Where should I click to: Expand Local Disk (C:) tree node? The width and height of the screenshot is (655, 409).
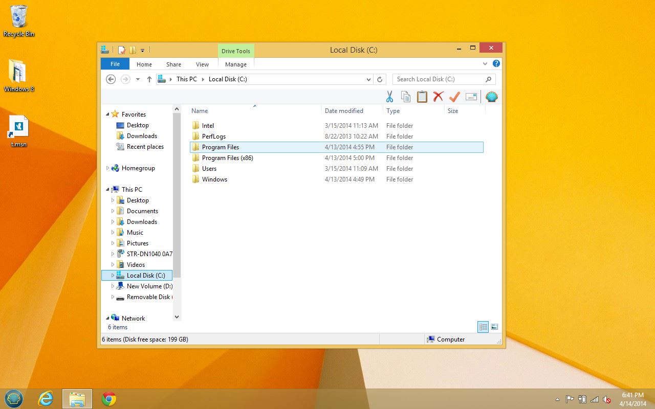click(x=113, y=276)
